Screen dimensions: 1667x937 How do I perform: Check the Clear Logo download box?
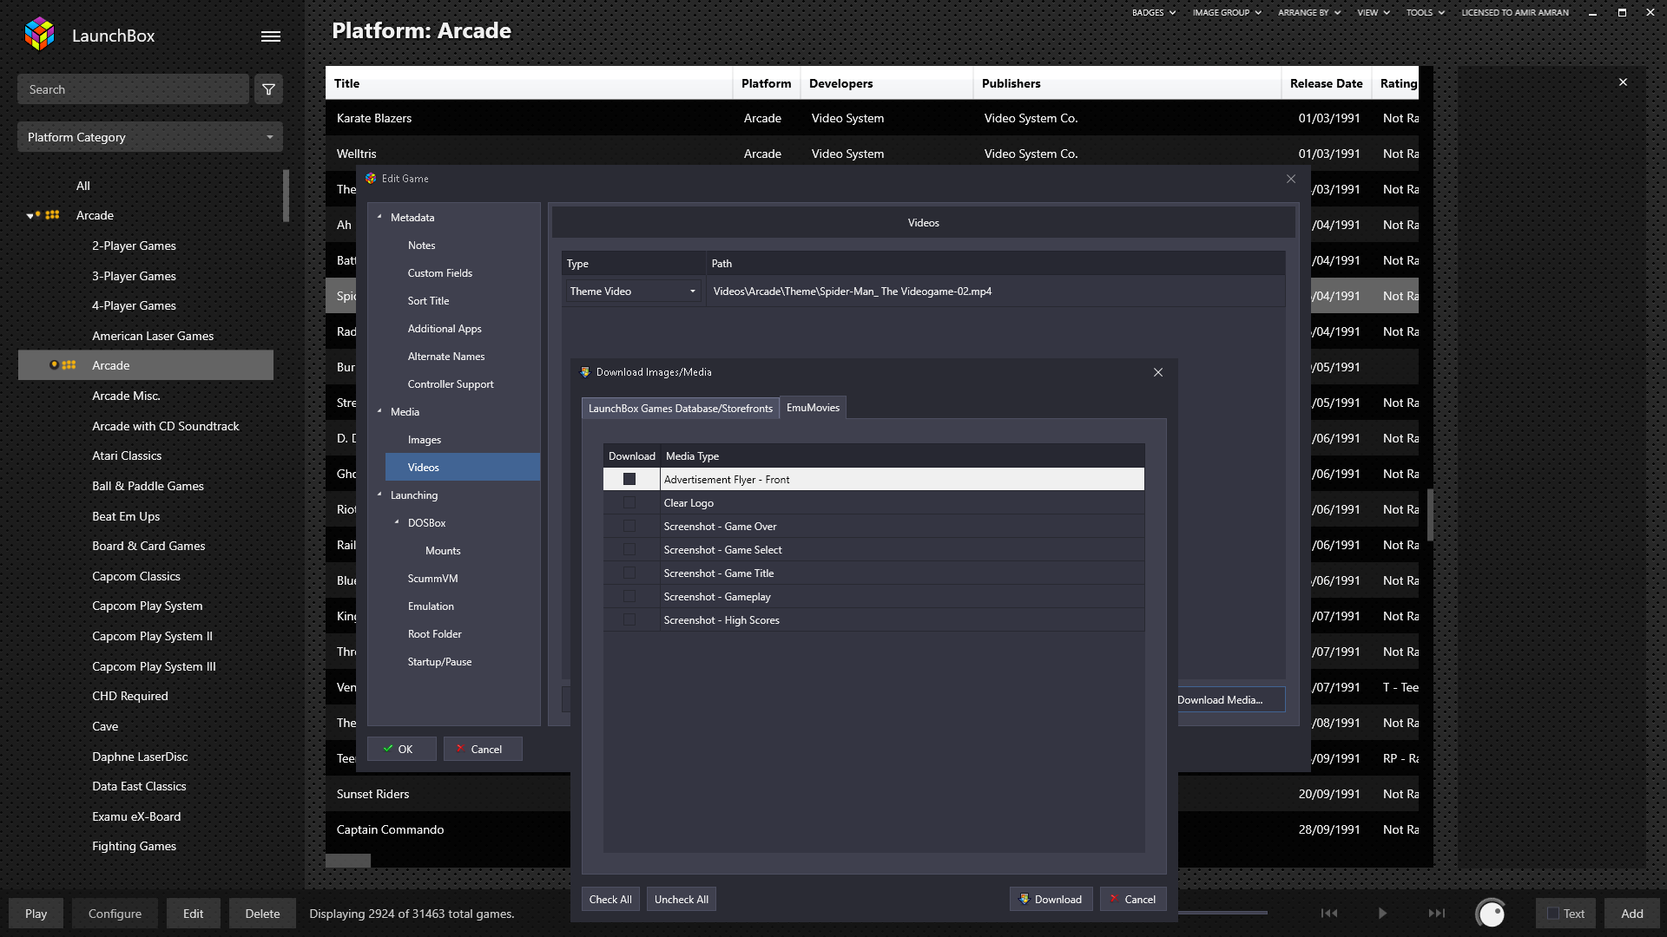click(629, 502)
